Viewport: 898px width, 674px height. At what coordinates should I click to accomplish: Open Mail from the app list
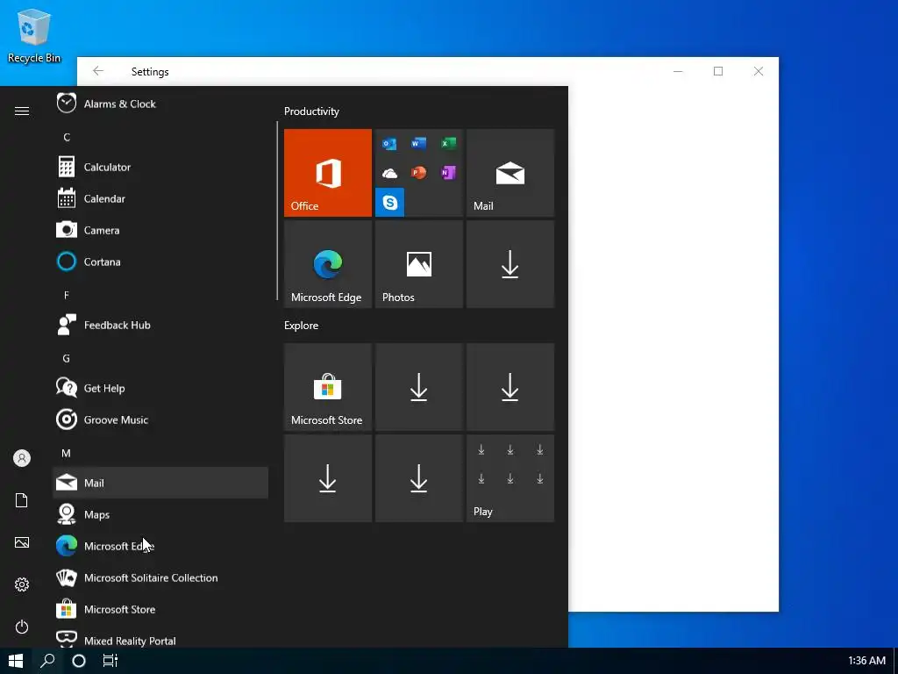tap(160, 483)
